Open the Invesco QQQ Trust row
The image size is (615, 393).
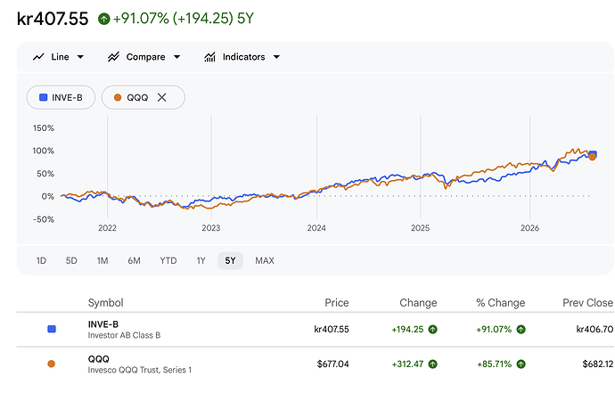(x=315, y=364)
